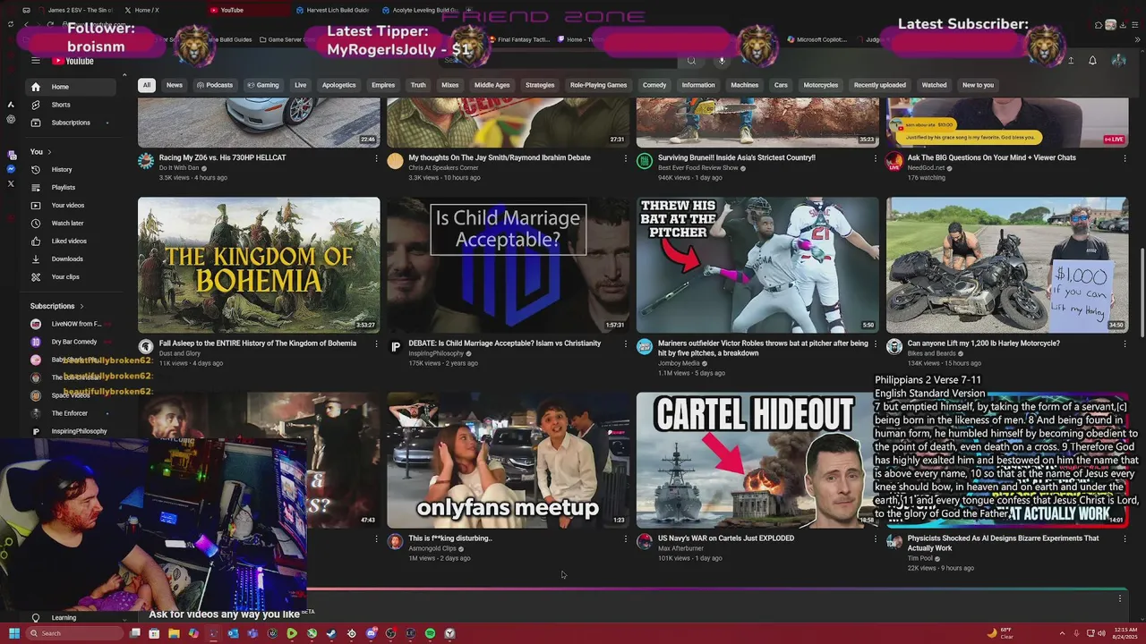Click the YouTube logo

73,61
